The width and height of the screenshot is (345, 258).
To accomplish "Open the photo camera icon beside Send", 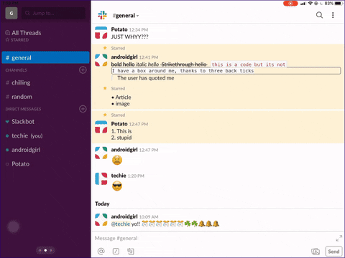I will [x=316, y=252].
